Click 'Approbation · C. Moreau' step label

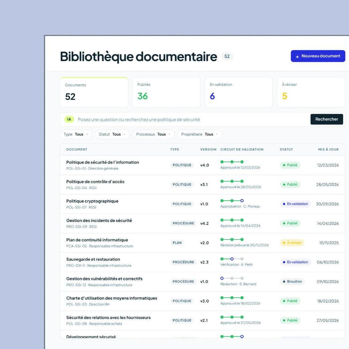click(x=240, y=206)
